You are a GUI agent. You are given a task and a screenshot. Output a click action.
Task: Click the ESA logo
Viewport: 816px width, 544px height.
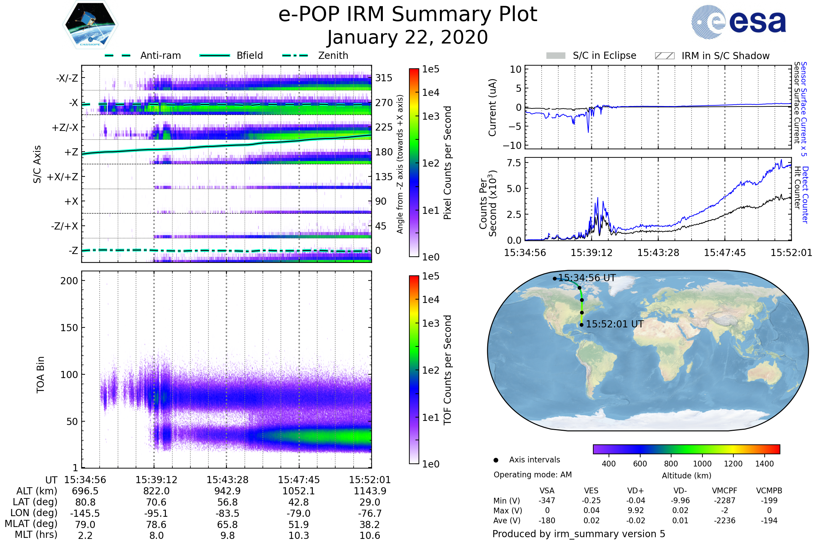738,22
